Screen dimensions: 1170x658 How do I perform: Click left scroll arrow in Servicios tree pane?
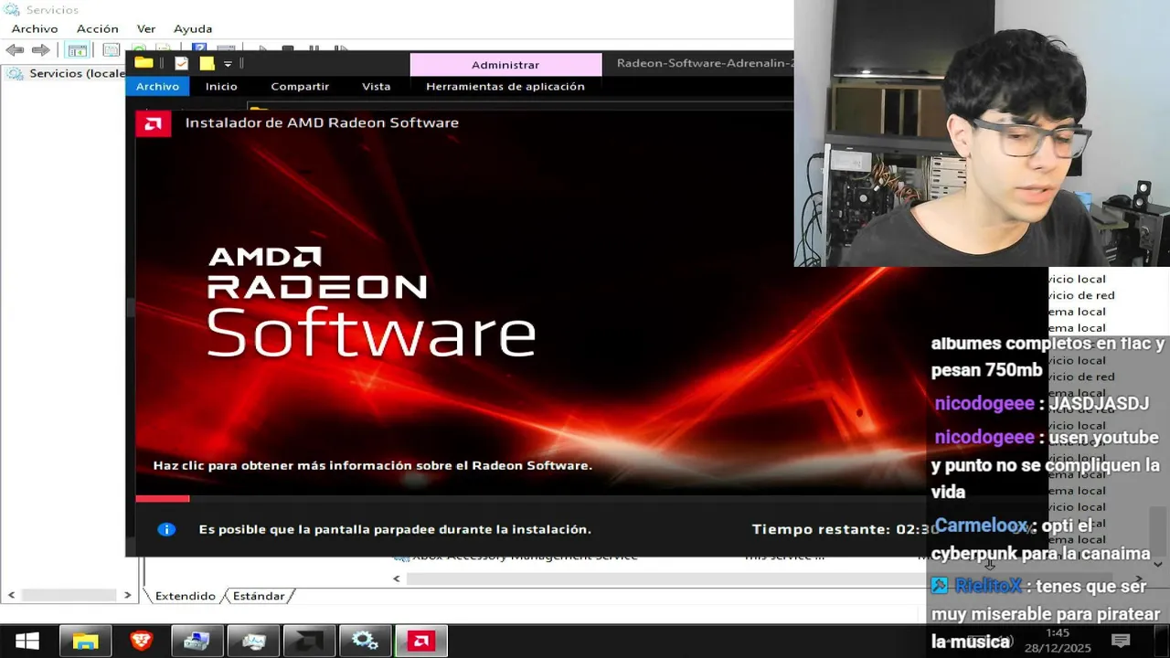coord(11,595)
